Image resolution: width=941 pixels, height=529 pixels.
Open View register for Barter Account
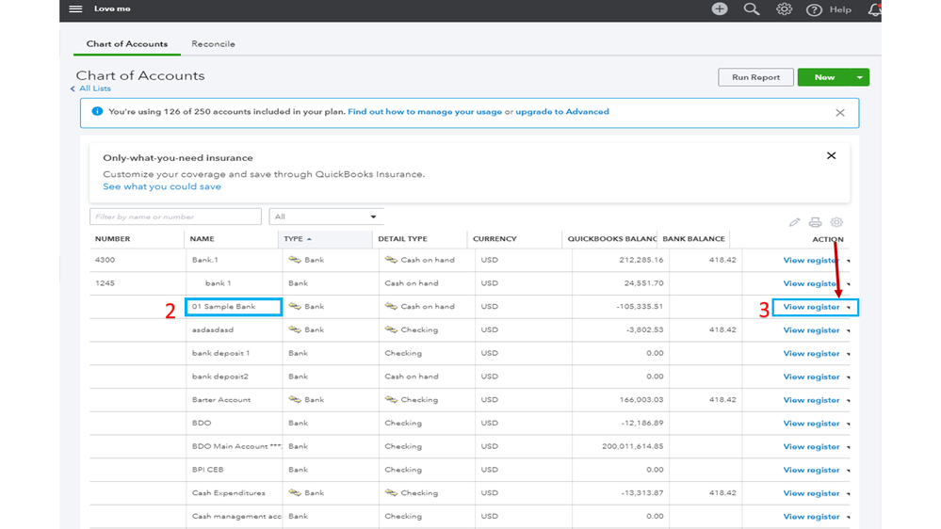click(811, 400)
